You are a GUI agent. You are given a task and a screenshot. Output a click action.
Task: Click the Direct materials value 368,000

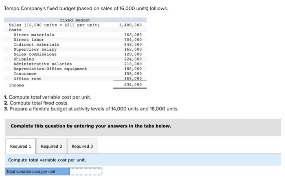(x=133, y=35)
